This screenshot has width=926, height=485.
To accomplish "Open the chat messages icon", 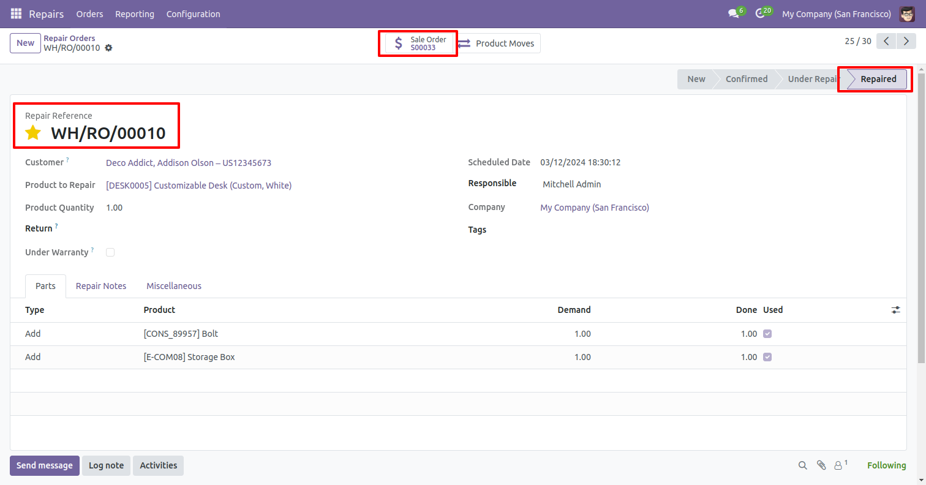I will [x=734, y=13].
